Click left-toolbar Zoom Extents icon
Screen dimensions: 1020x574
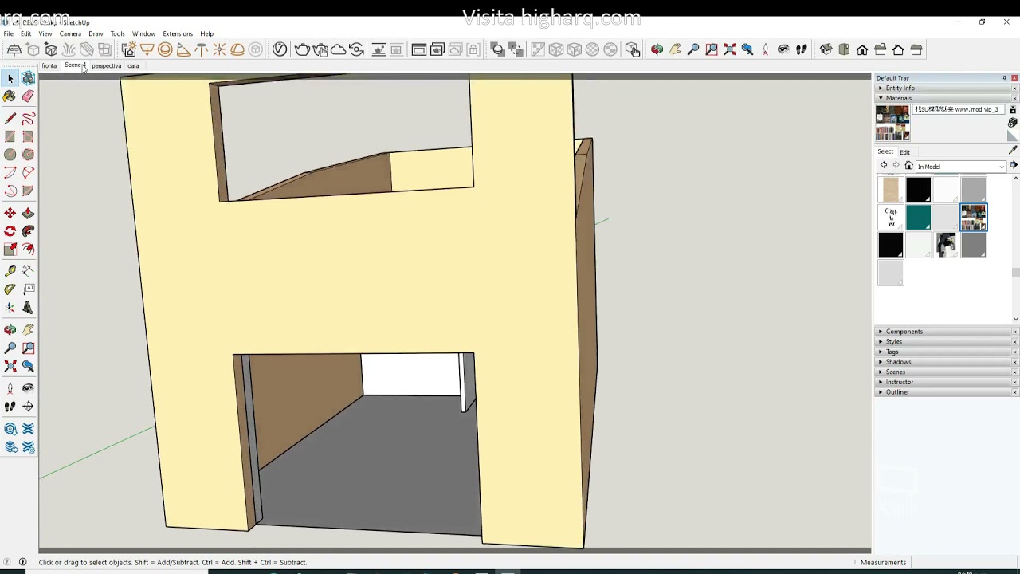[10, 366]
